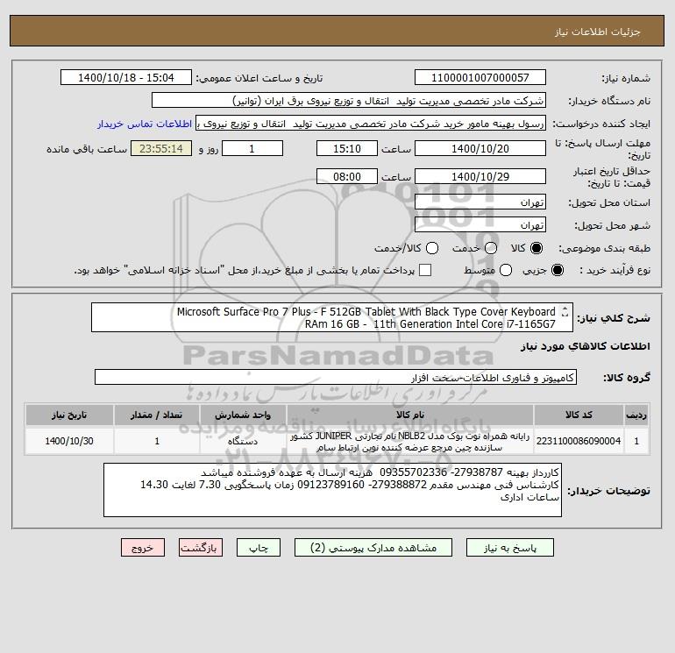Click the توضیحات خریدار label
The image size is (675, 653).
click(x=608, y=491)
